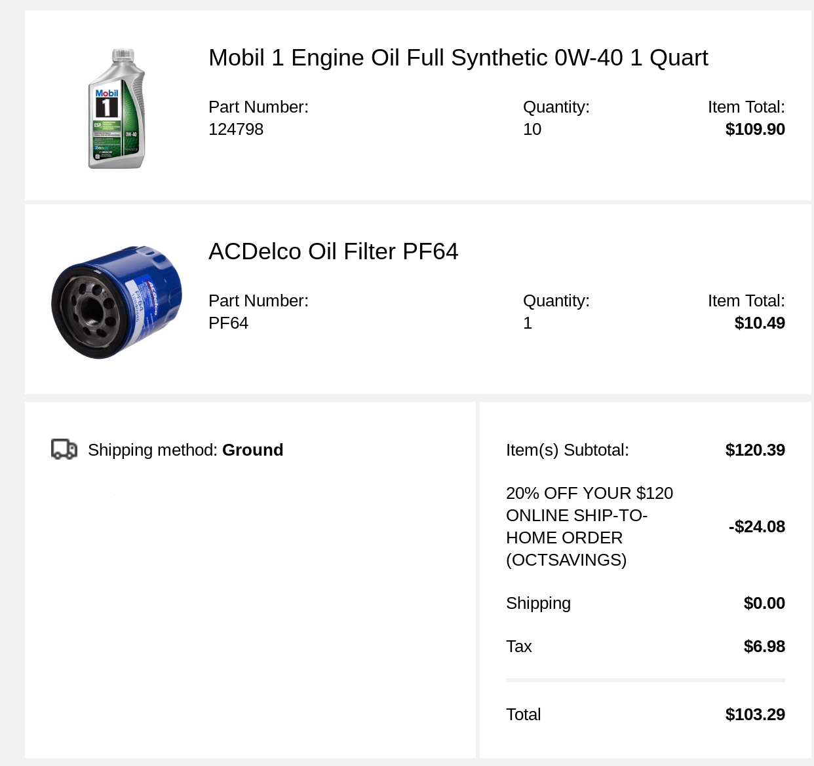This screenshot has width=814, height=766.
Task: Click the $0.00 shipping cost
Action: [764, 603]
